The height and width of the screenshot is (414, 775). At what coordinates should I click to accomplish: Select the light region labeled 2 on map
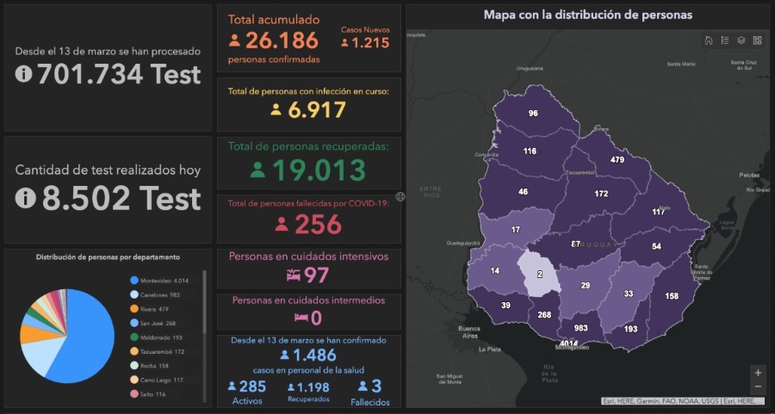(x=538, y=274)
